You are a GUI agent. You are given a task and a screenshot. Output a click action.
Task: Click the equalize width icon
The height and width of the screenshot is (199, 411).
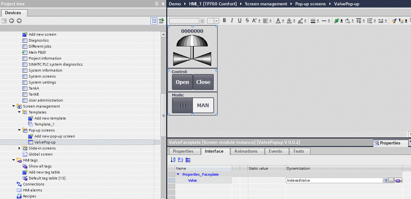tap(381, 20)
